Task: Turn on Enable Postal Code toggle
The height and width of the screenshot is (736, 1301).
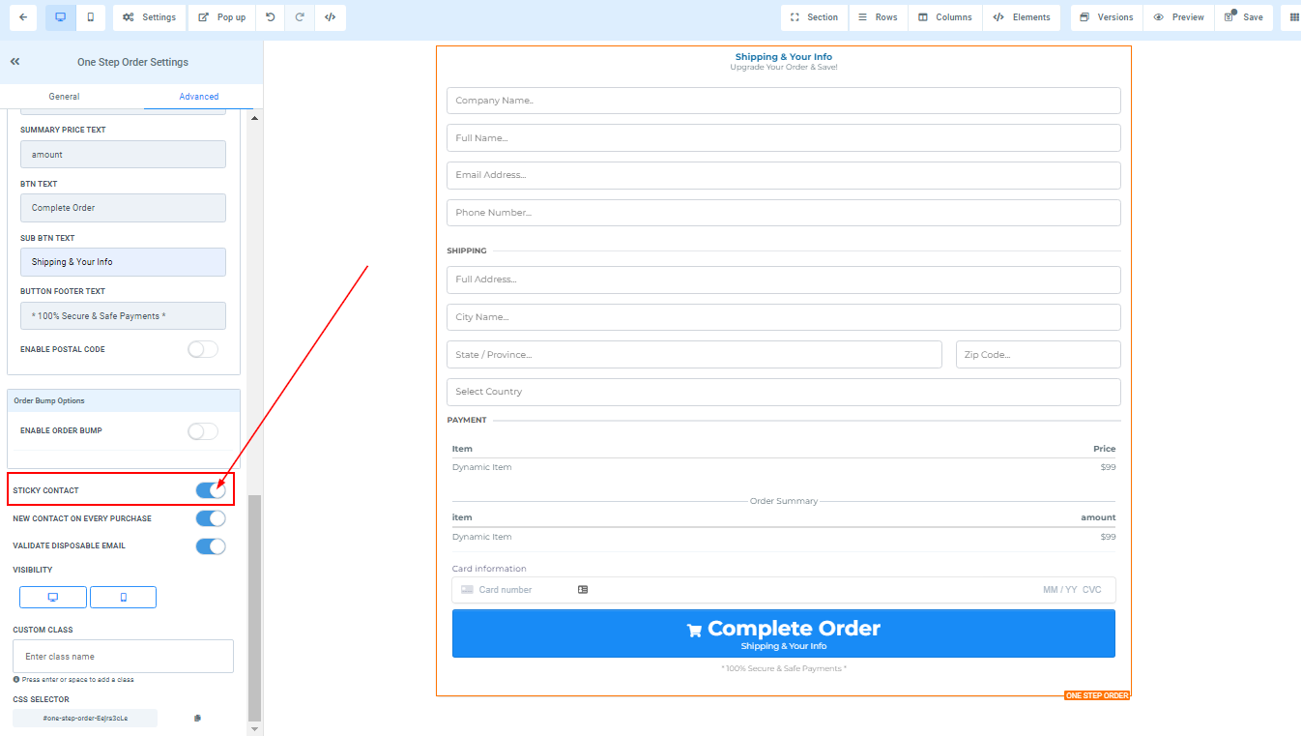Action: pyautogui.click(x=203, y=349)
